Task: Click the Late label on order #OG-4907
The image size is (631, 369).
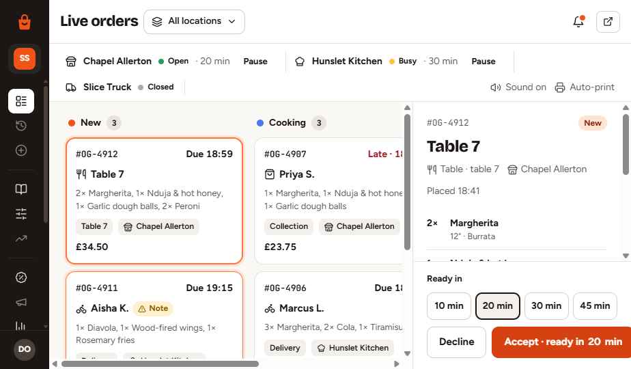Action: click(385, 154)
